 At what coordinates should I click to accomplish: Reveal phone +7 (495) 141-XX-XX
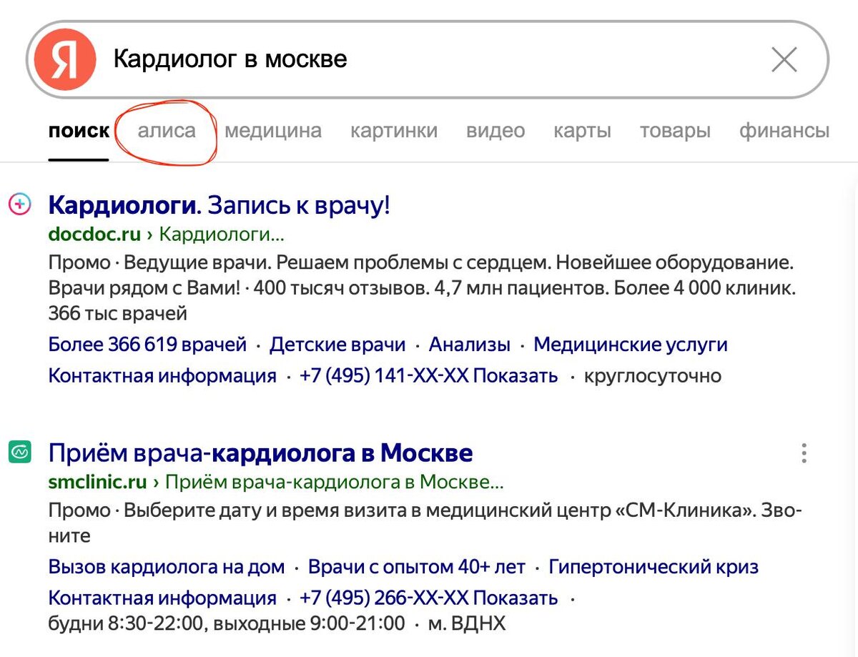[x=429, y=376]
